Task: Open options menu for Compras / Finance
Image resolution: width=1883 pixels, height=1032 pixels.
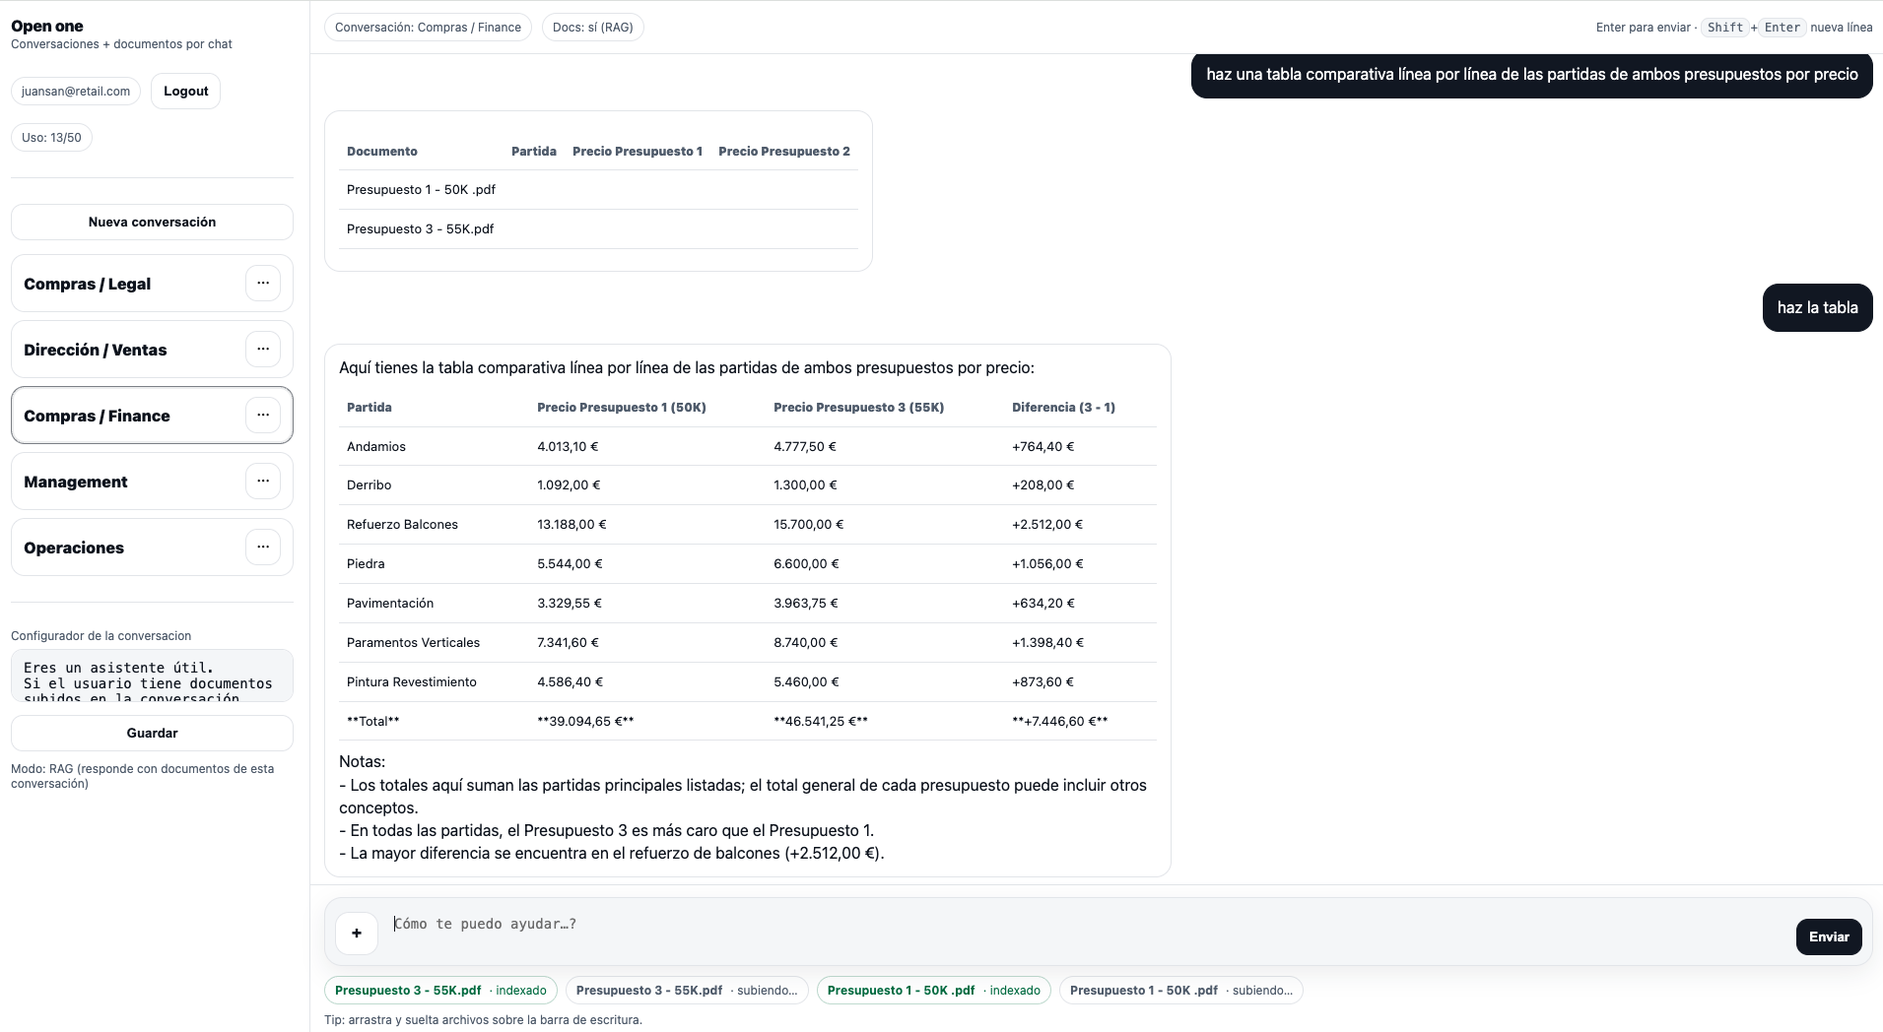Action: pos(261,415)
